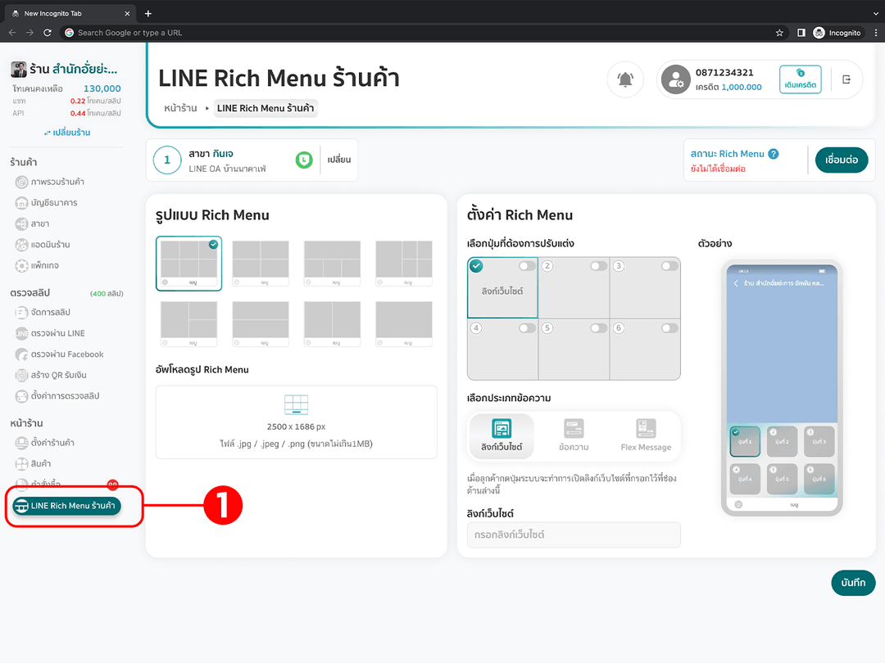Select the third layout thumbnail in the bottom row
The width and height of the screenshot is (885, 663).
332,323
